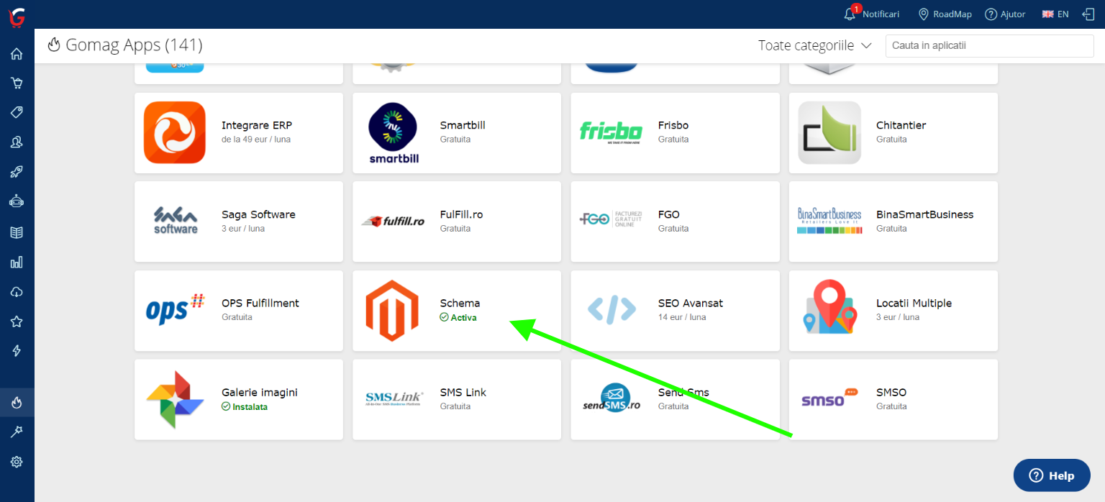1105x502 pixels.
Task: Open the shopping cart section in the sidebar
Action: pyautogui.click(x=17, y=83)
